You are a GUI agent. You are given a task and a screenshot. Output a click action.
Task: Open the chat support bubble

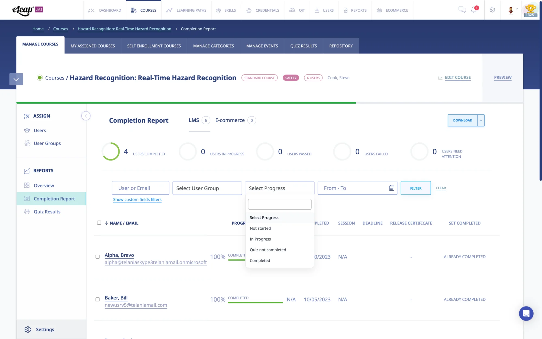coord(526,314)
